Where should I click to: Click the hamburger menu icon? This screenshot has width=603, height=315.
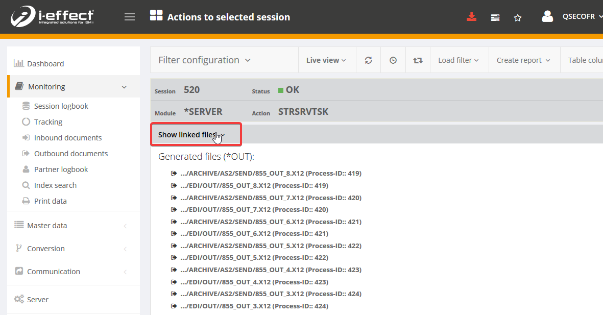[130, 17]
